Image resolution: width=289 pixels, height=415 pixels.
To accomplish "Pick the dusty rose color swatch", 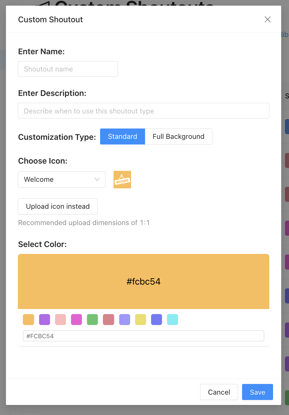I will coord(109,320).
